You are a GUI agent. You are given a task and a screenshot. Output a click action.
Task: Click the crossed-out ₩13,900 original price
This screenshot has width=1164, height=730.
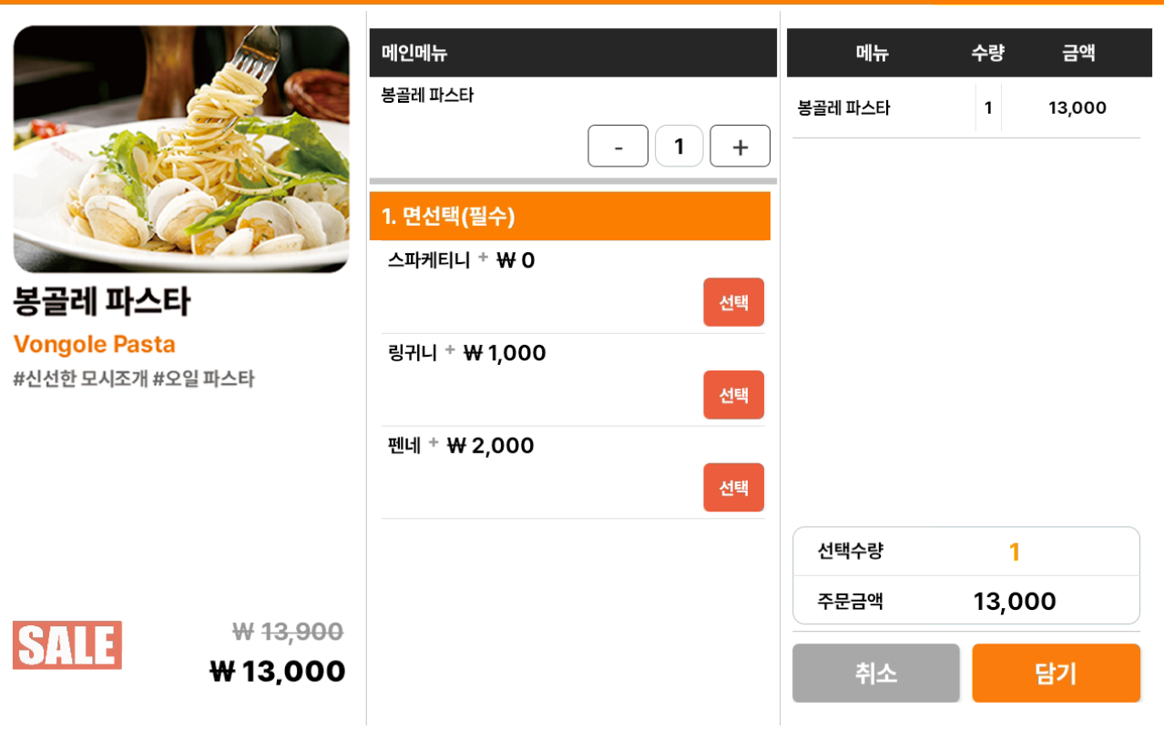point(288,631)
